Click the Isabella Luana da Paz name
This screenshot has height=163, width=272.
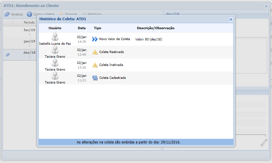55,44
